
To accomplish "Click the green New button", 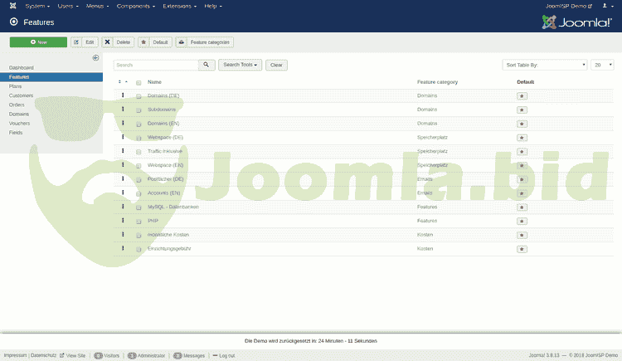I will [38, 41].
